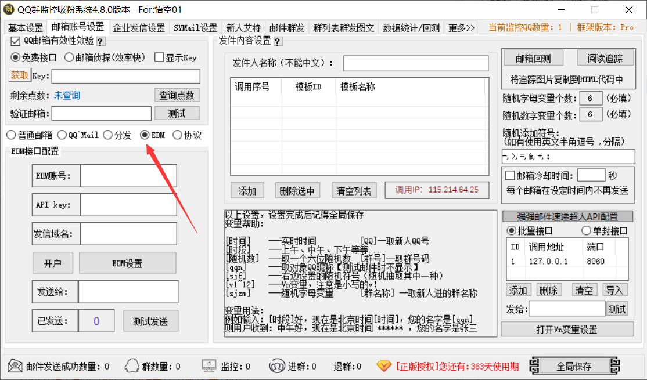Focus the 发件人名称 input field

coord(416,63)
